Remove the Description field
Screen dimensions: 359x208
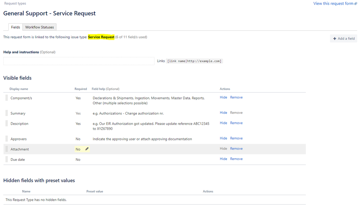click(236, 123)
